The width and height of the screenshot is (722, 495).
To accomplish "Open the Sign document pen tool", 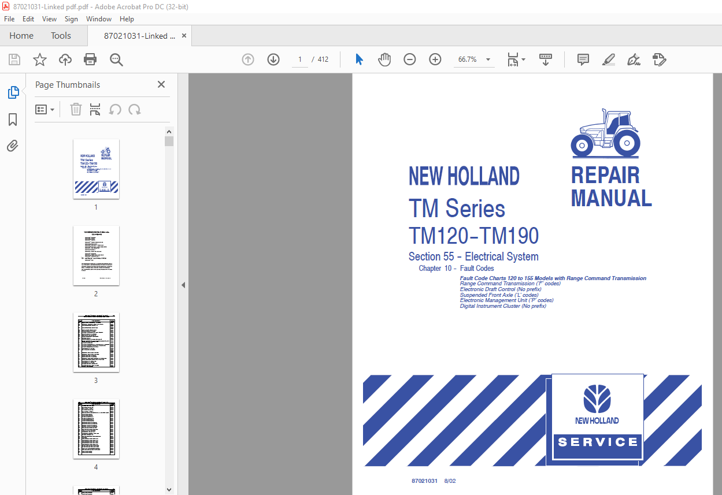I will tap(634, 59).
